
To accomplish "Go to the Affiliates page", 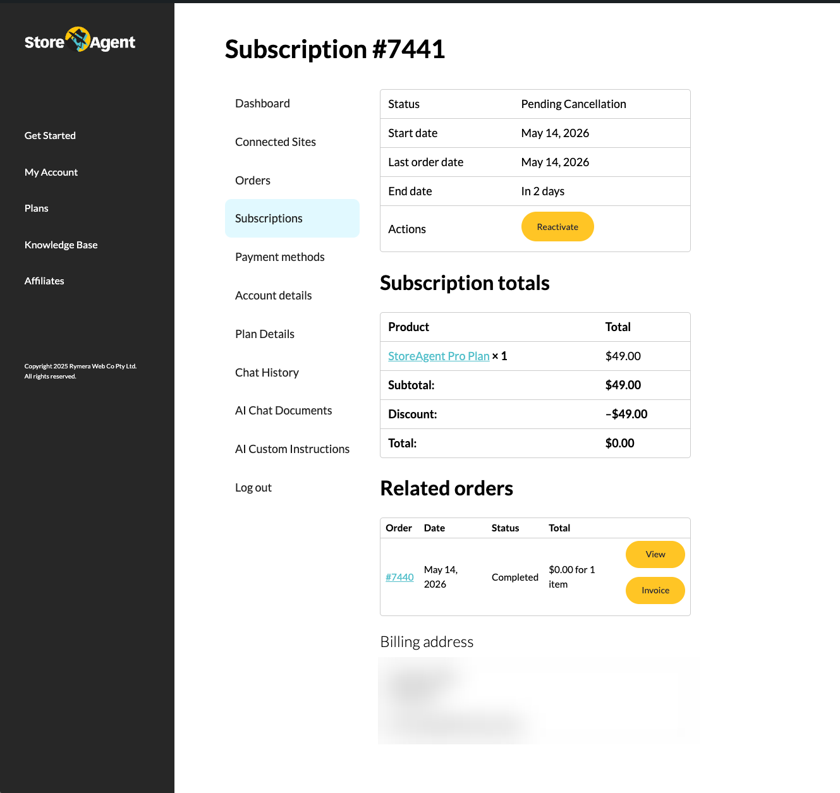I will 44,281.
